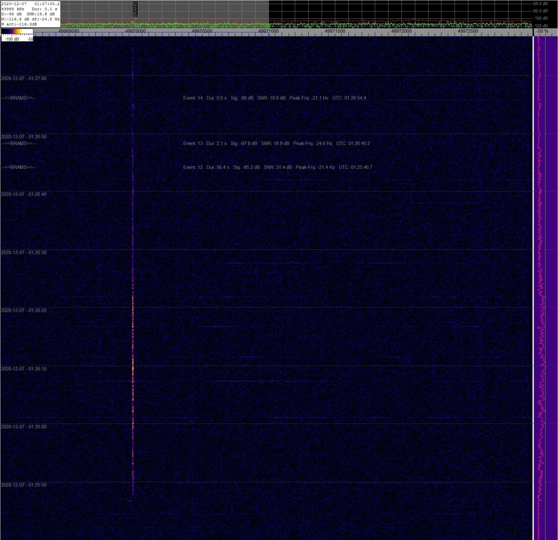Click the 01:26:40 time marker label
This screenshot has height=540, width=558.
[x=23, y=194]
